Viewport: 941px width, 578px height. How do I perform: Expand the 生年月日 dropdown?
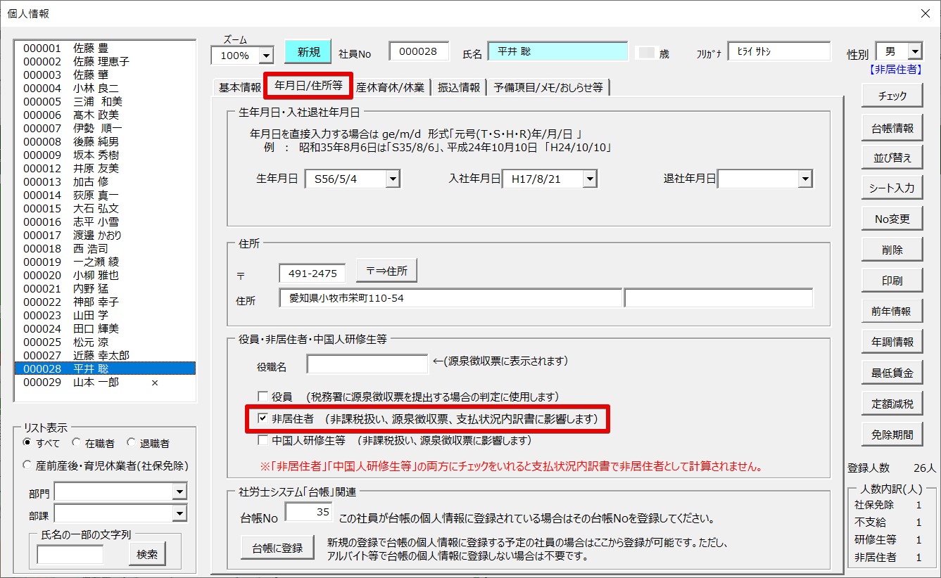[393, 179]
